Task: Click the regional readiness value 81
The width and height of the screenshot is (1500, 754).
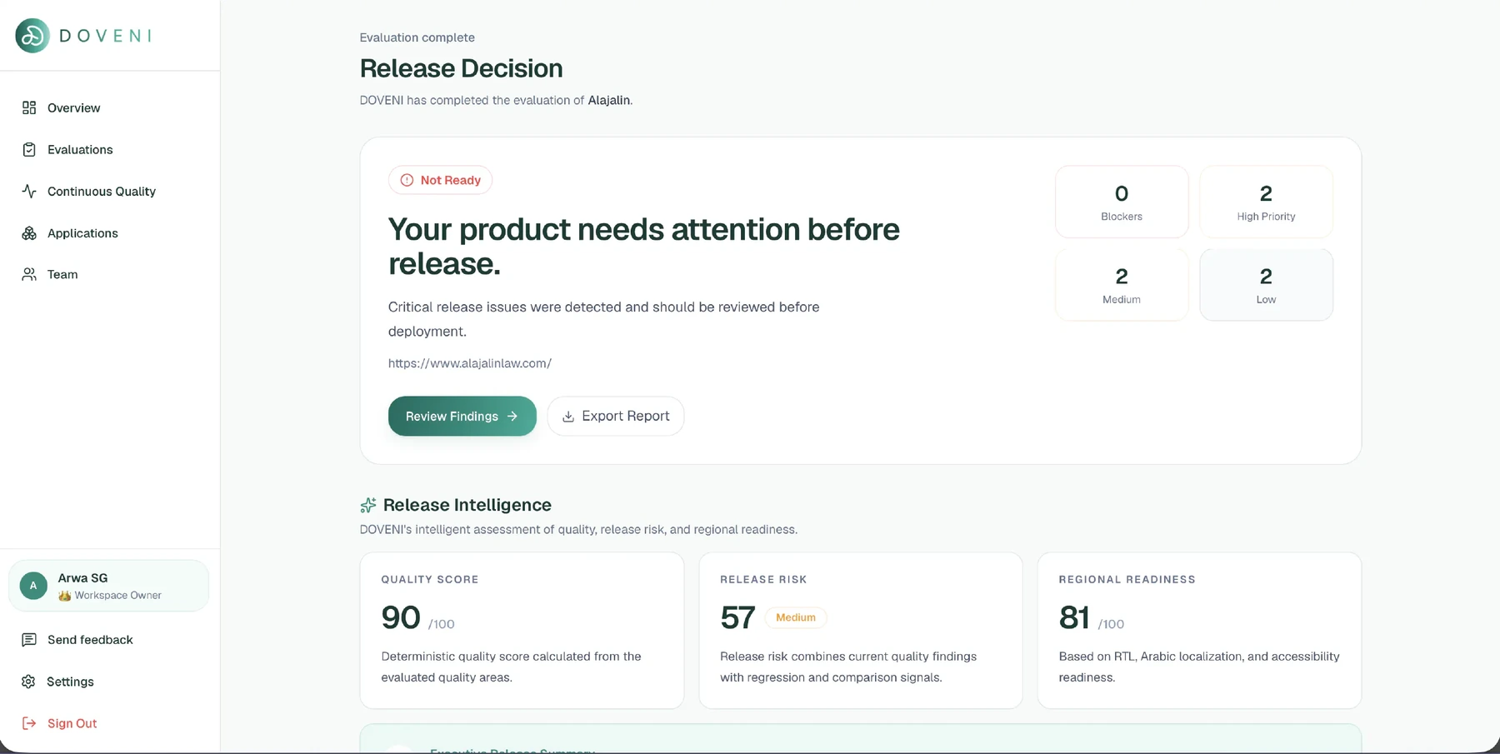Action: coord(1074,617)
